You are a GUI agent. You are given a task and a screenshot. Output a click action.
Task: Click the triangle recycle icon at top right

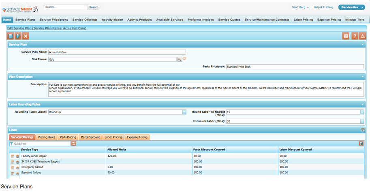[362, 36]
